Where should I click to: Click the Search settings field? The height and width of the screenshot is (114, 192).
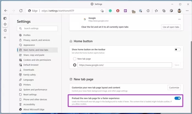(37, 28)
